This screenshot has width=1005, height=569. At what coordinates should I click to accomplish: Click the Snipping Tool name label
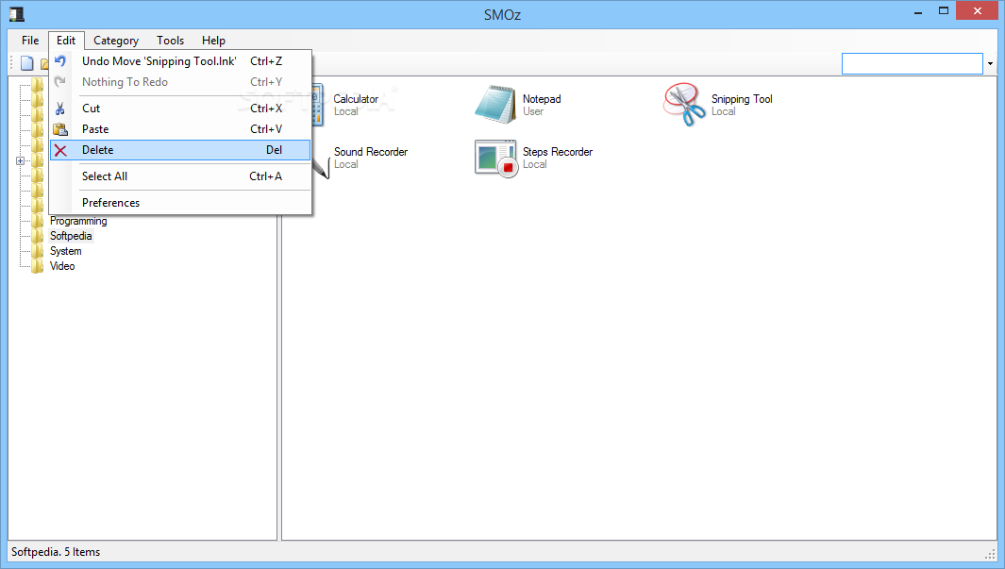(x=742, y=99)
